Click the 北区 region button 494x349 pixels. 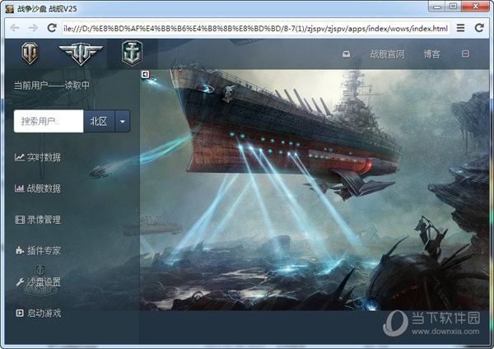(99, 121)
